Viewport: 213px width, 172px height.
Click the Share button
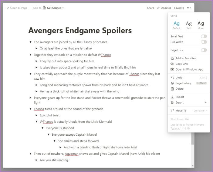[x=150, y=8]
